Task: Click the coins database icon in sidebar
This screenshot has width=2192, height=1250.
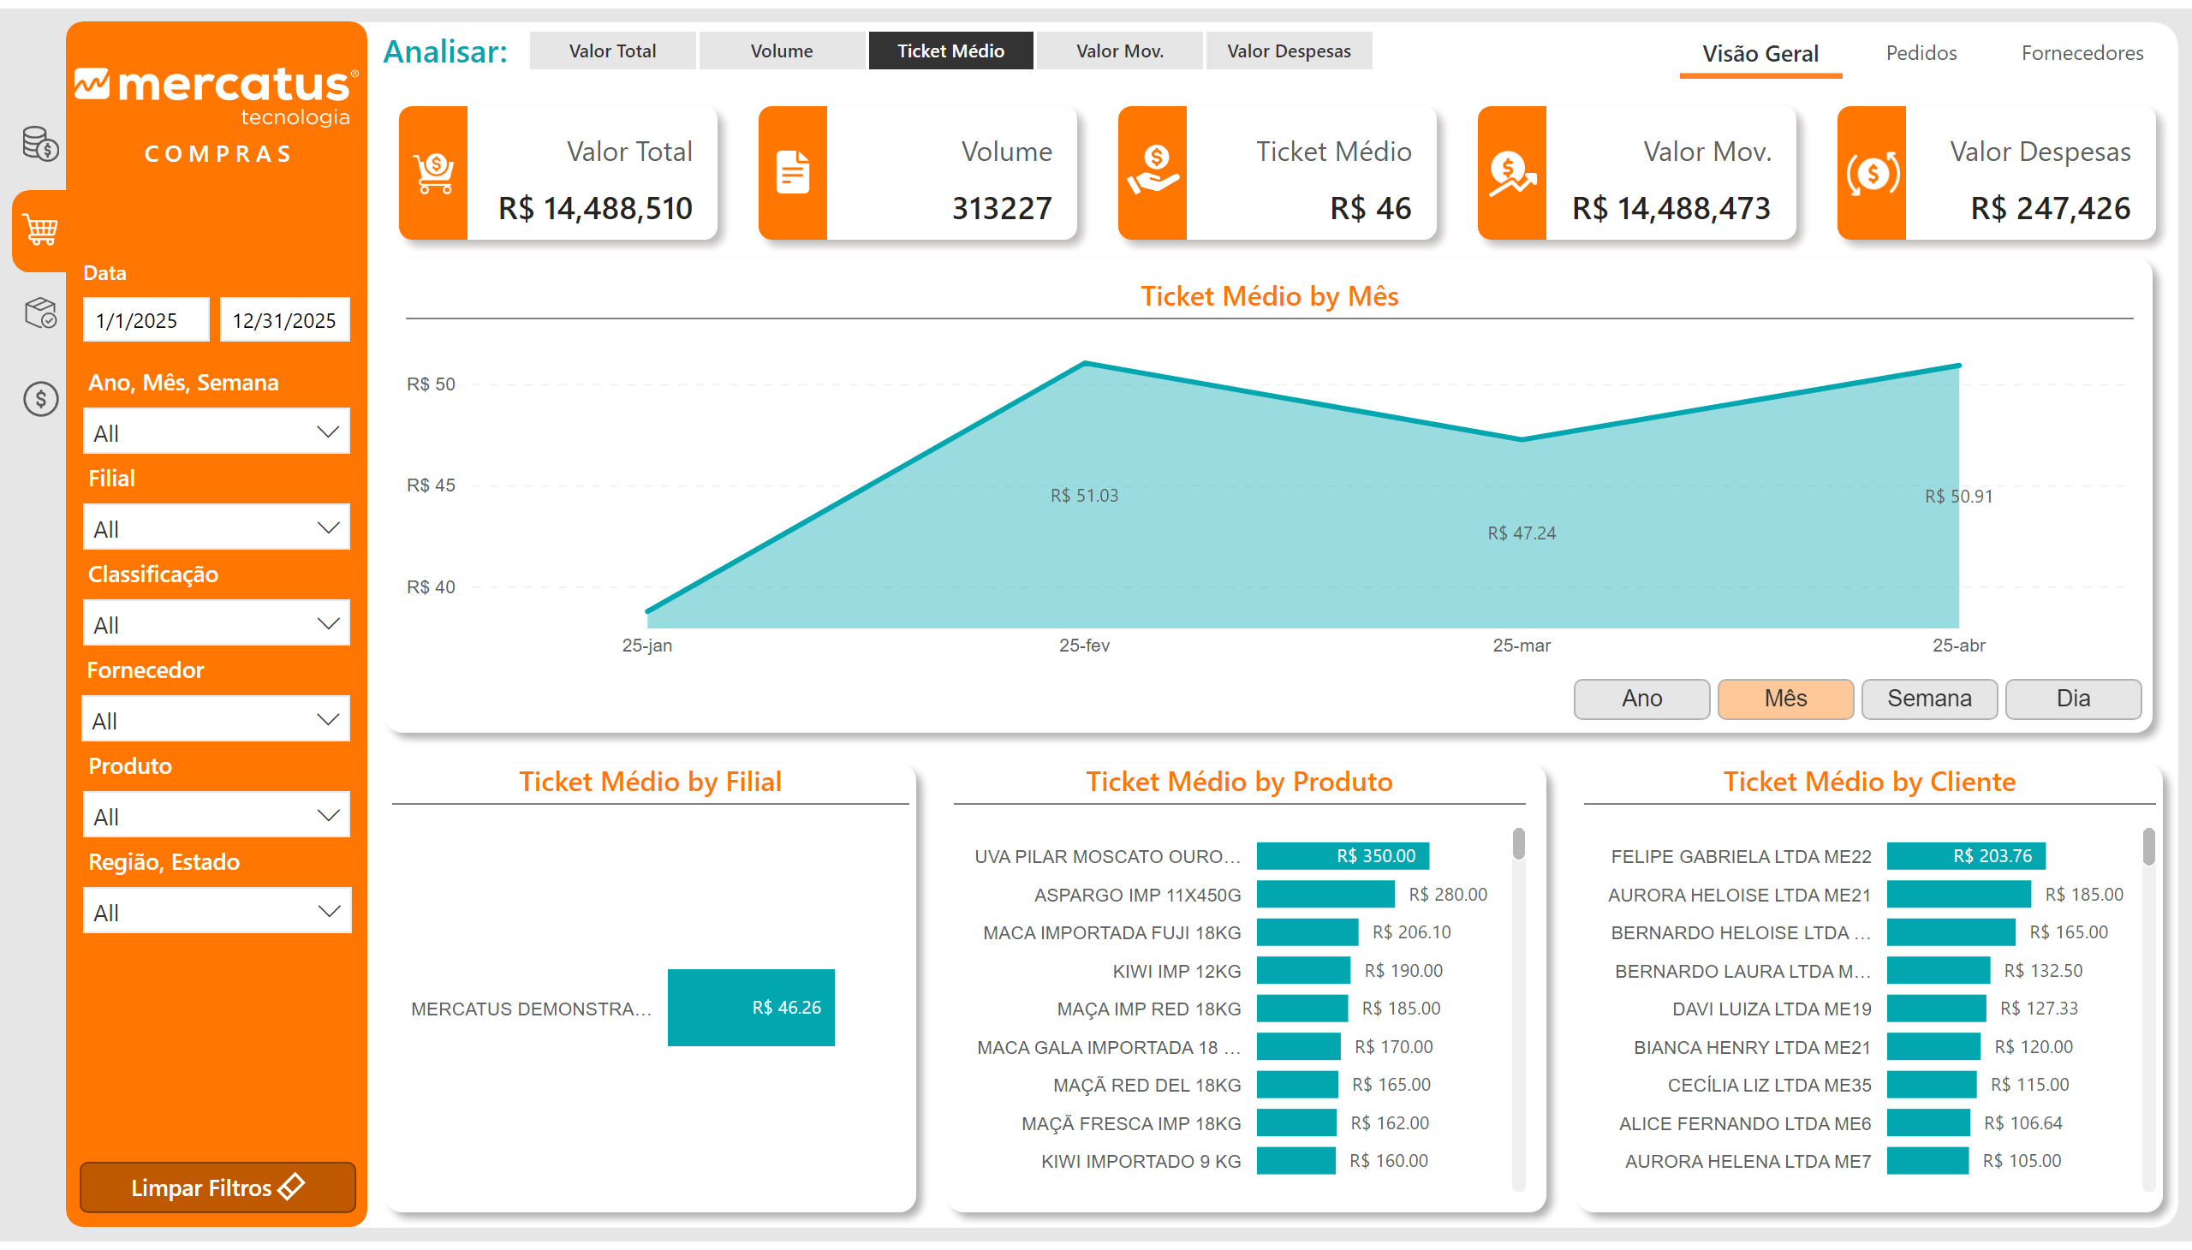Action: pyautogui.click(x=39, y=143)
